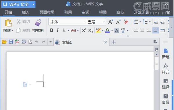The width and height of the screenshot is (174, 110).
Task: Insert a bulleted list
Action: pos(136,22)
